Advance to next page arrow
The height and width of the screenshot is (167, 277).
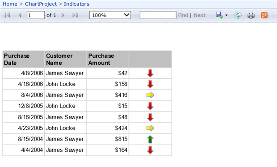click(63, 15)
